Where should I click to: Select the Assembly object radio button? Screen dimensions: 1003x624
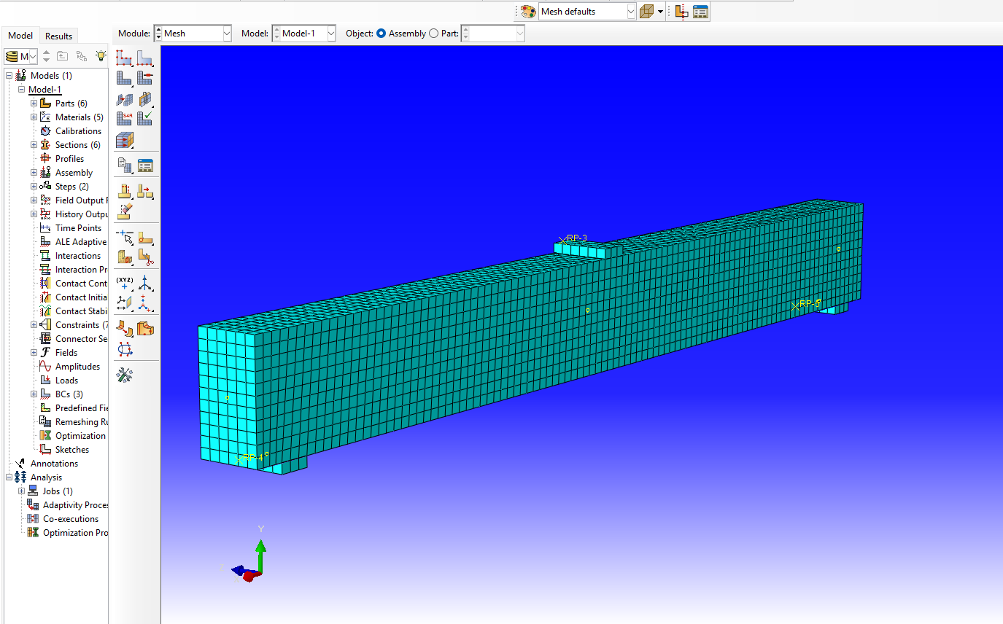click(x=382, y=34)
